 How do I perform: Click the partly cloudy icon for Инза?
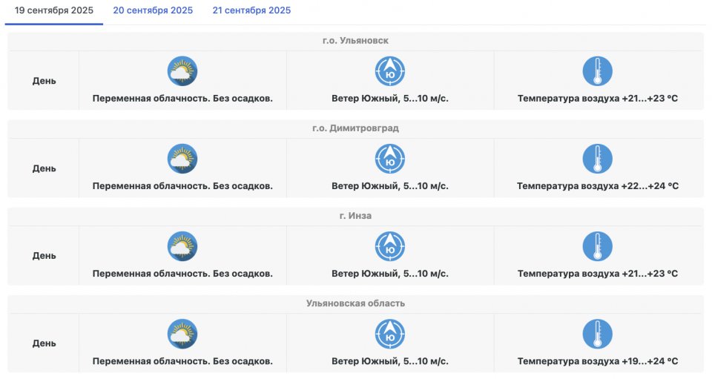coord(182,246)
